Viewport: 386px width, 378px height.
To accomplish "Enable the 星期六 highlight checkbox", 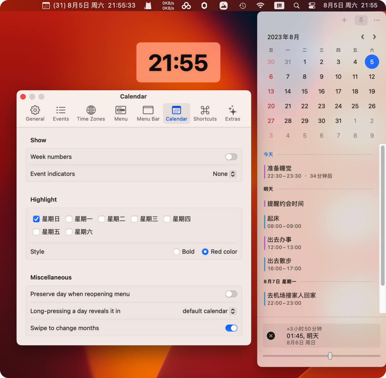I will pyautogui.click(x=69, y=232).
